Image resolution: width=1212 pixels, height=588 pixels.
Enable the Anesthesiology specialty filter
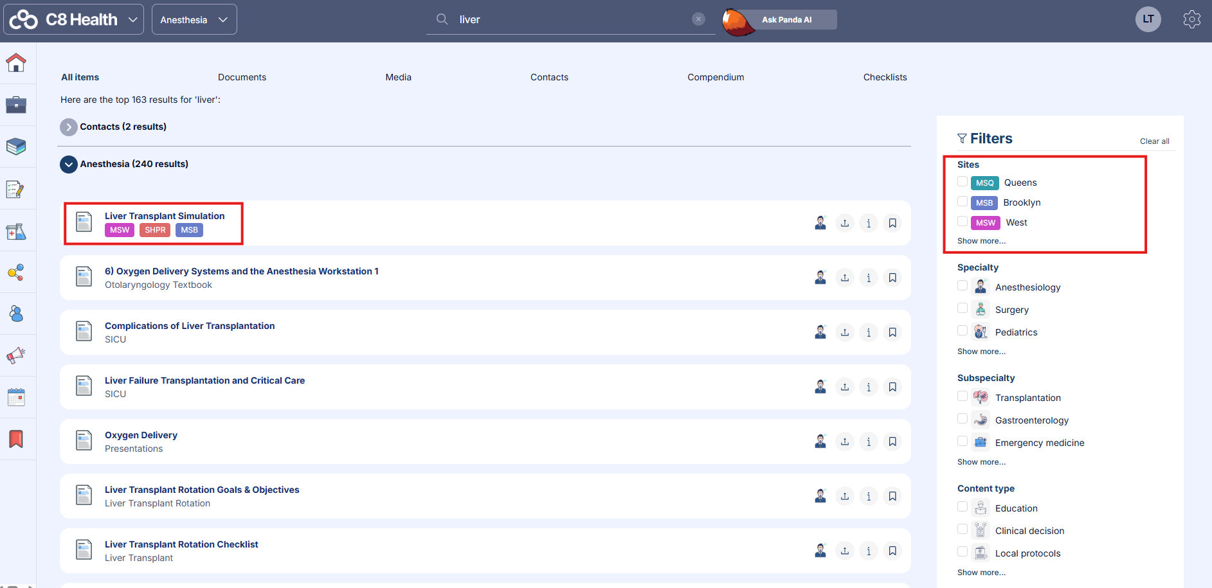963,286
